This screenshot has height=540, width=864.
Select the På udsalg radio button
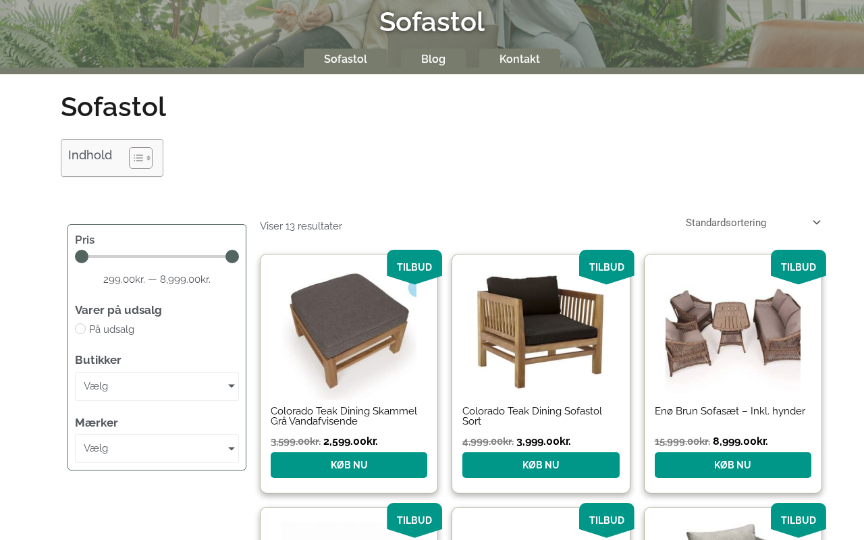point(80,329)
